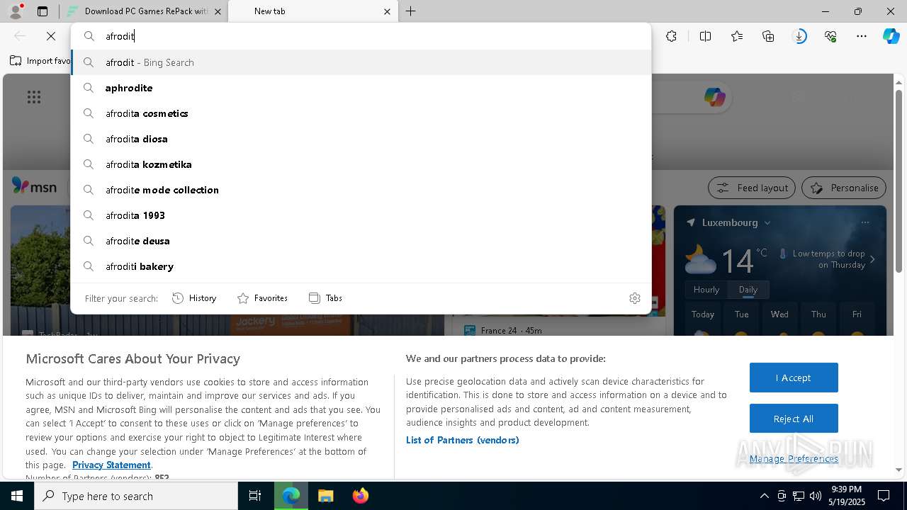Open weather card more options ellipsis

point(864,222)
